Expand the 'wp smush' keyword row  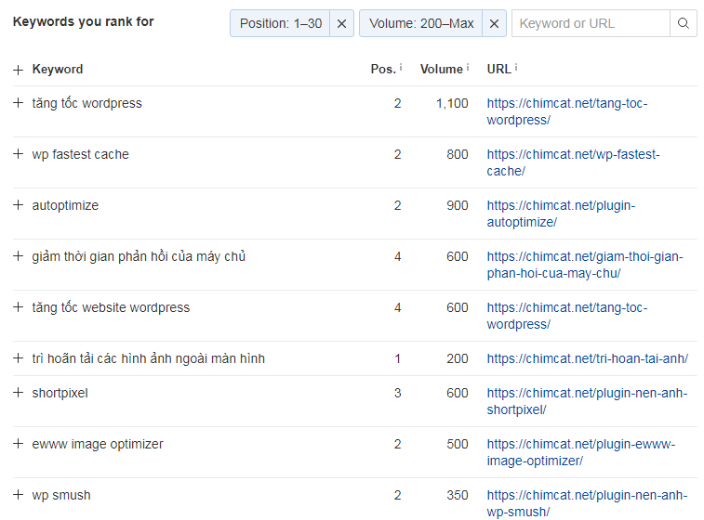18,495
